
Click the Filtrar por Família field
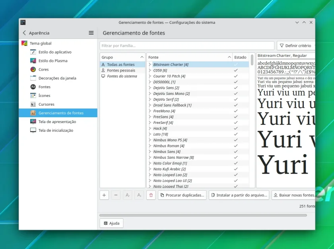click(x=187, y=46)
